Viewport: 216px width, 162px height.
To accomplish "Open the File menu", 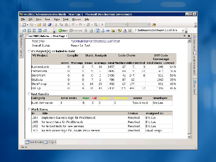I will point(23,19).
